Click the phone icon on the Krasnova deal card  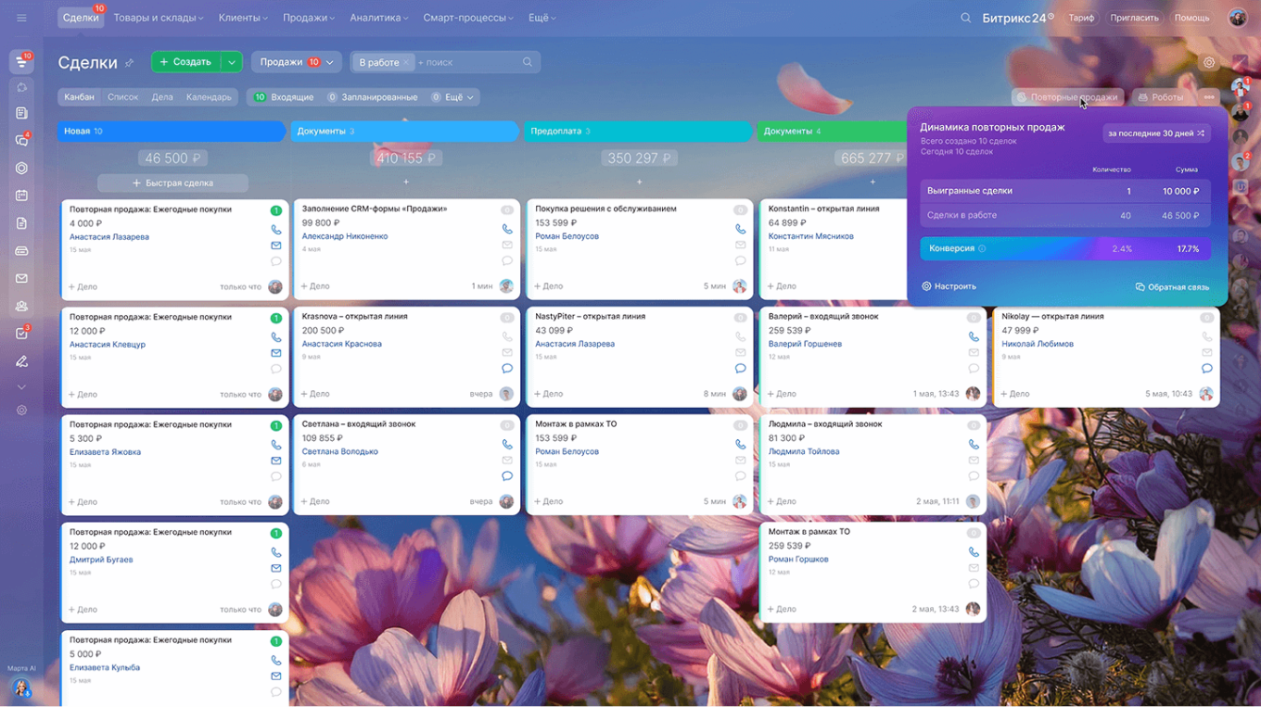507,336
